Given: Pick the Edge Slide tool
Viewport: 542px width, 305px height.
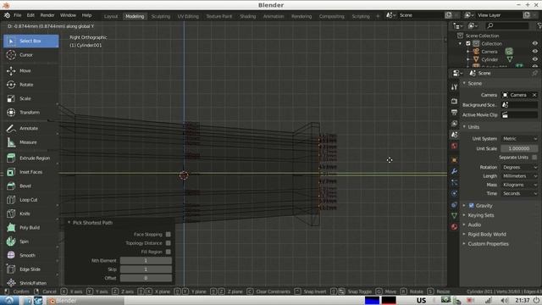Looking at the screenshot, I should click(x=30, y=269).
